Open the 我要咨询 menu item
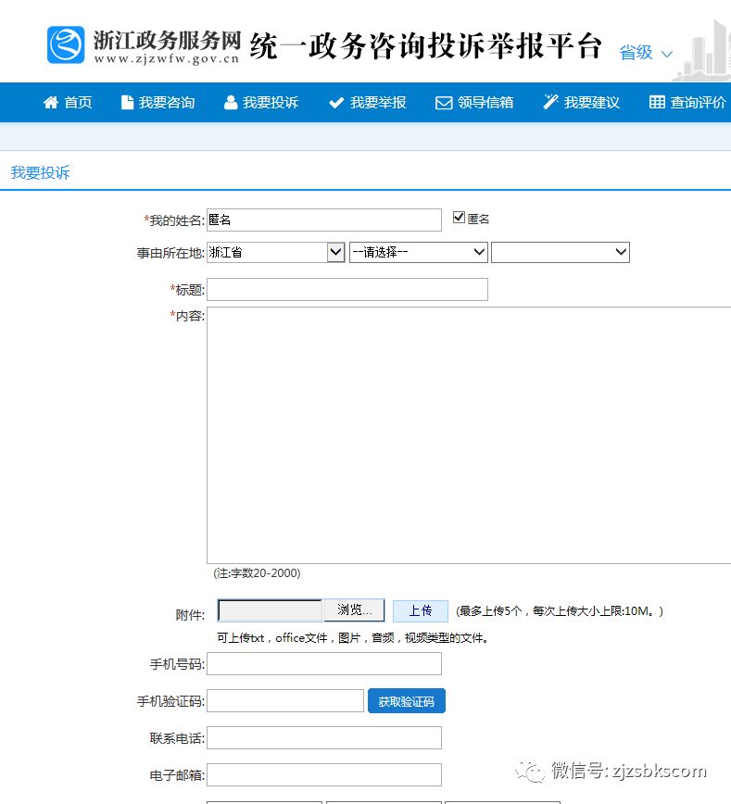Screen dimensions: 731x804 point(167,103)
